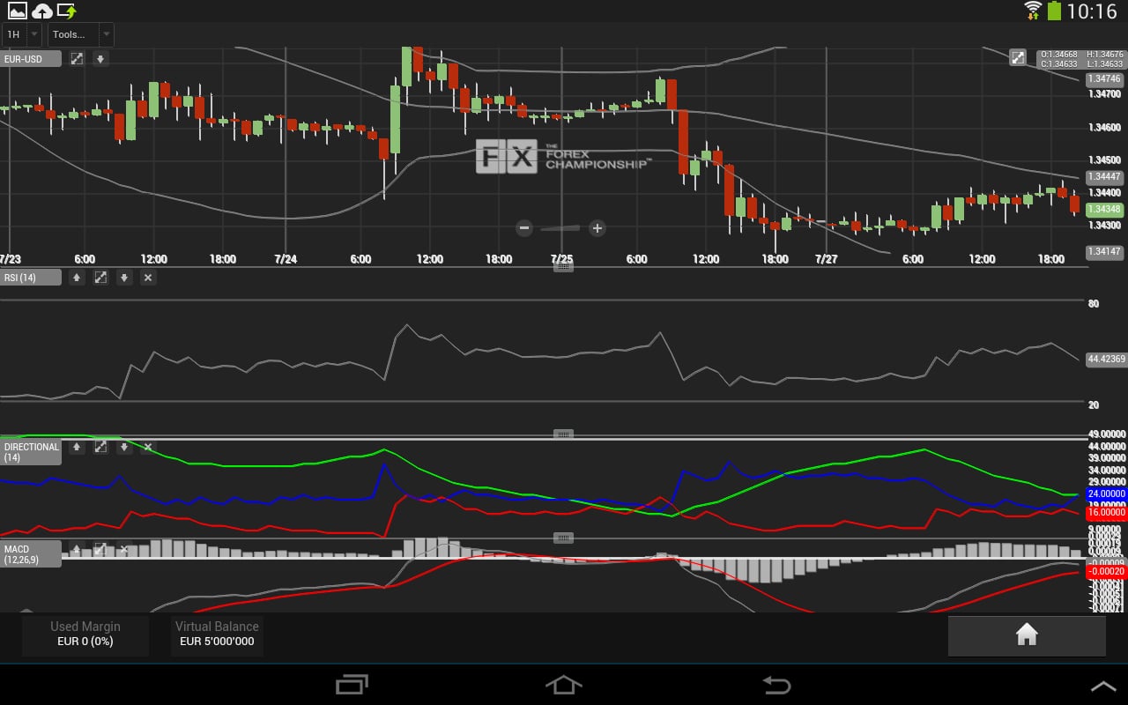1128x705 pixels.
Task: Click the RSI (14) indicator label
Action: [31, 278]
